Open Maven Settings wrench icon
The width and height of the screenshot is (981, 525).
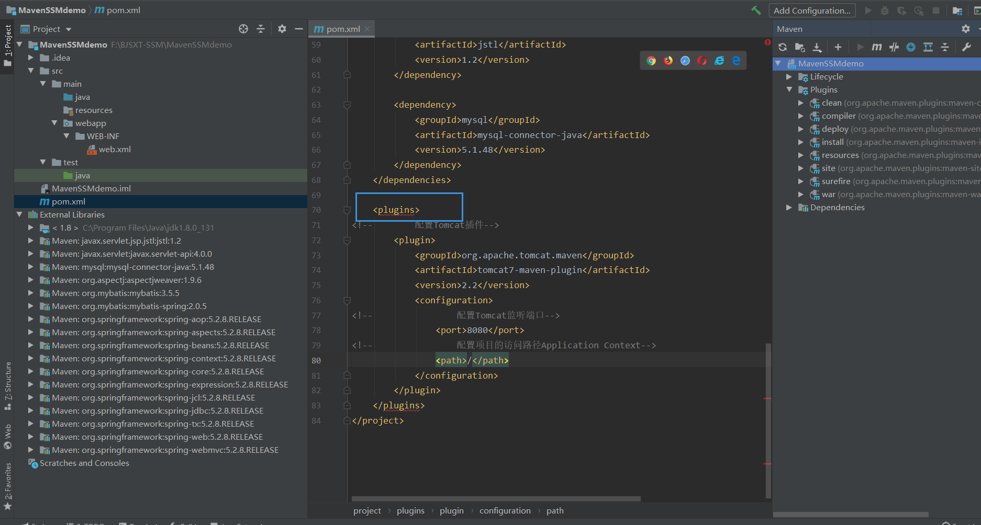966,47
